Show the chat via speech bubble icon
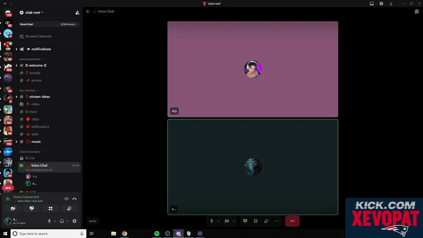 click(417, 12)
